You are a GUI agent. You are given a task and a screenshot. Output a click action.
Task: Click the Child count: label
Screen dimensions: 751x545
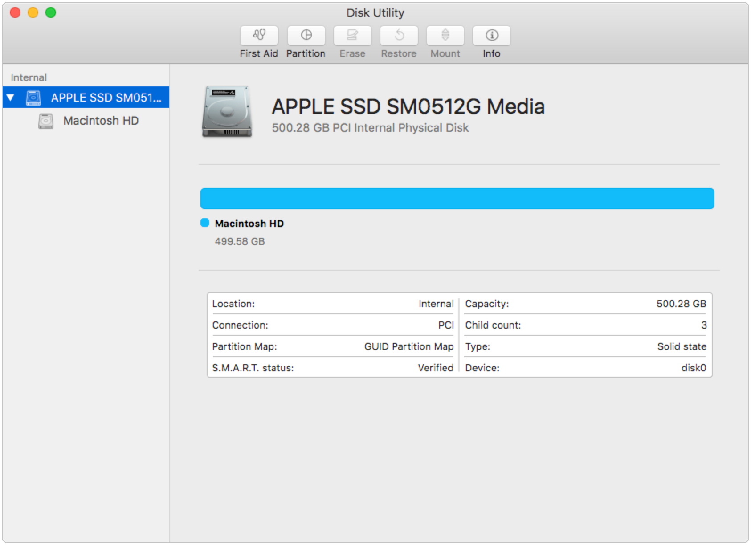(493, 325)
